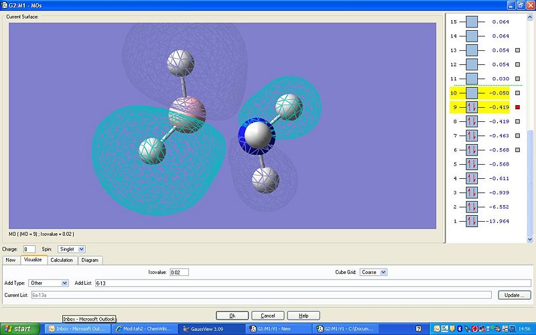Viewport: 536px width, 335px height.
Task: Click the Update button
Action: pyautogui.click(x=514, y=295)
